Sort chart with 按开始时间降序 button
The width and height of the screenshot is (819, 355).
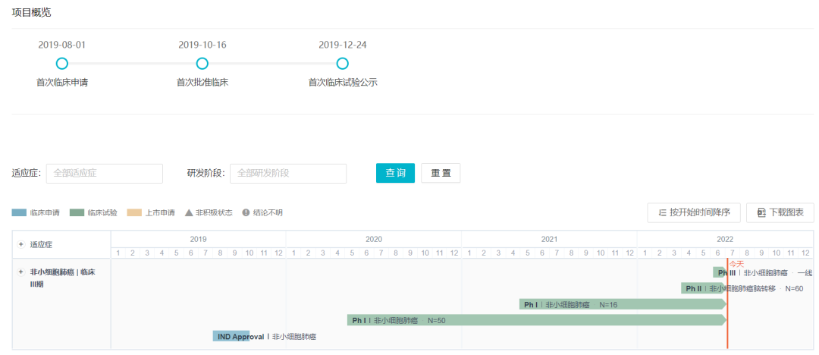[694, 213]
